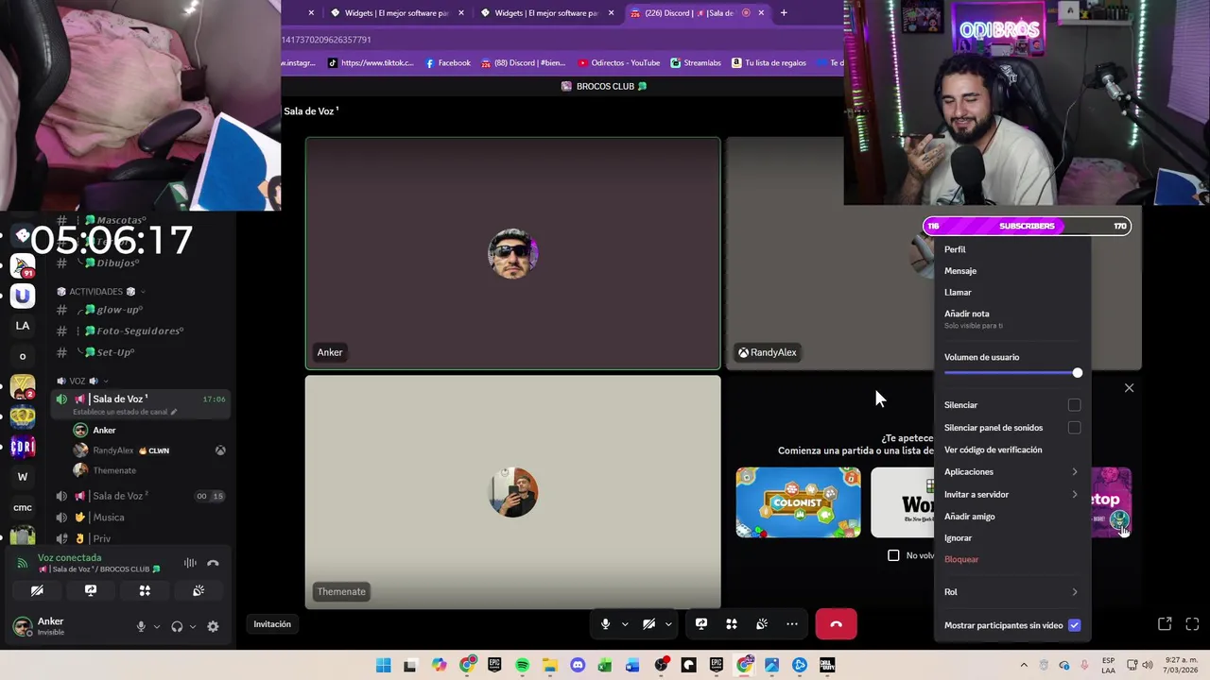Disconnect using icon beside Voz conectada
1210x680 pixels.
pos(213,563)
